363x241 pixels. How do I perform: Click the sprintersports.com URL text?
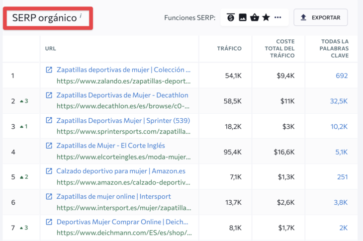coord(123,131)
